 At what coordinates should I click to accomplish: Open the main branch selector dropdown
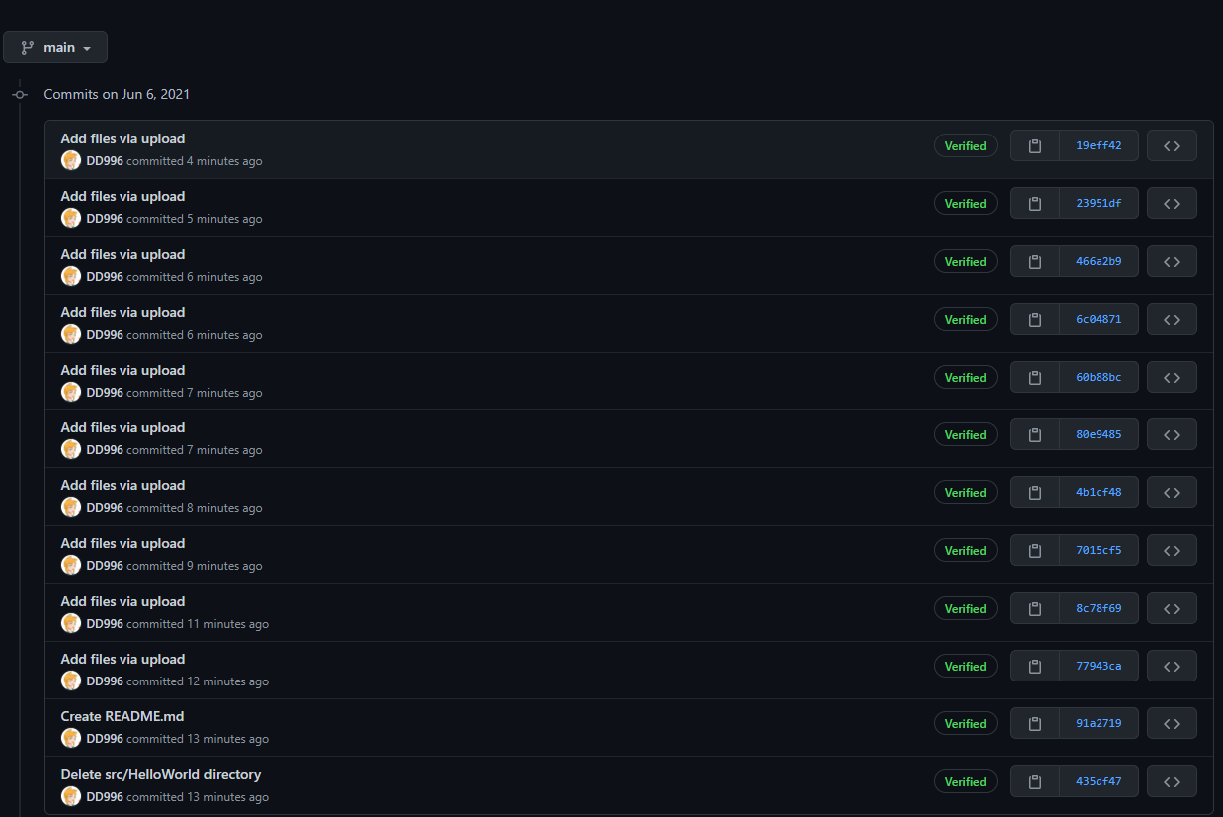(55, 46)
